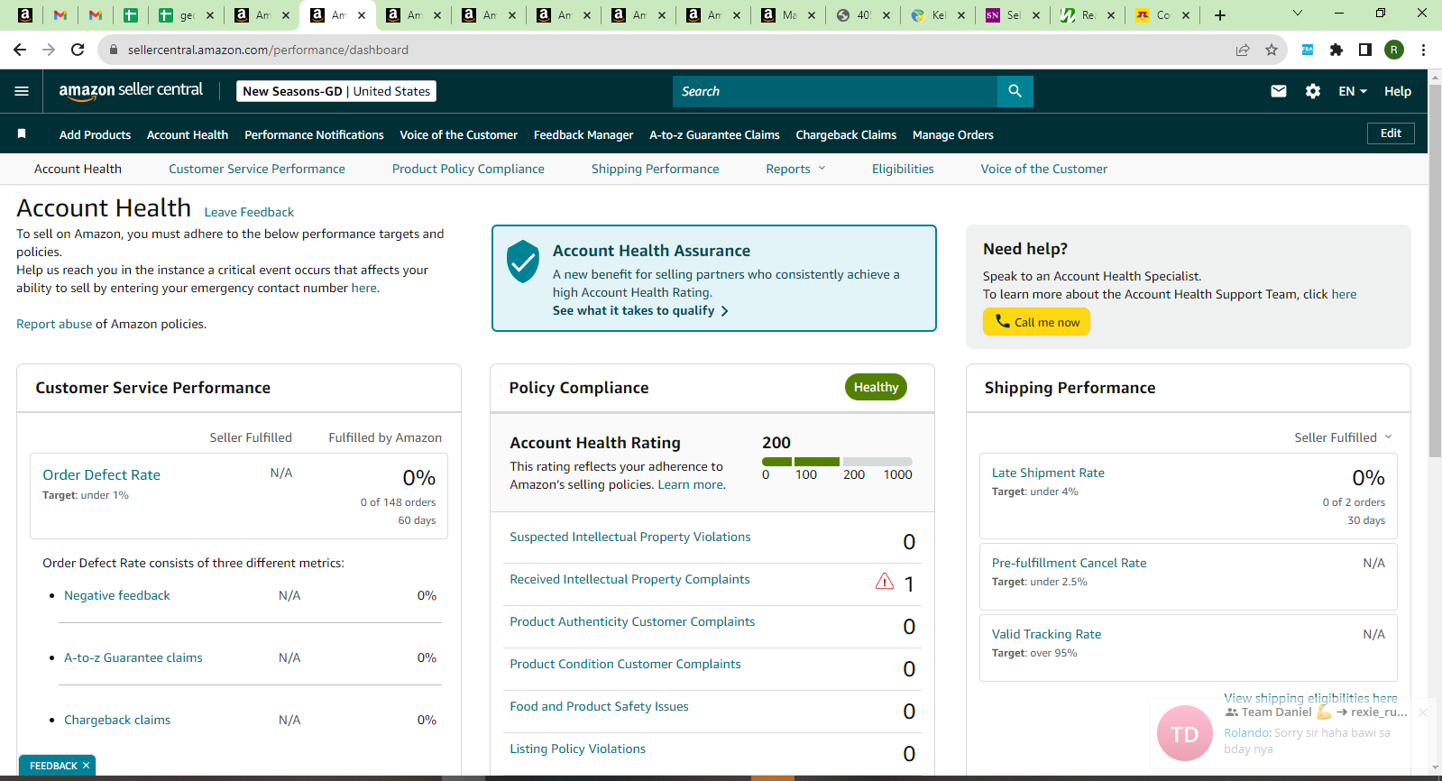
Task: Open the Negative feedback metric link
Action: (x=117, y=595)
